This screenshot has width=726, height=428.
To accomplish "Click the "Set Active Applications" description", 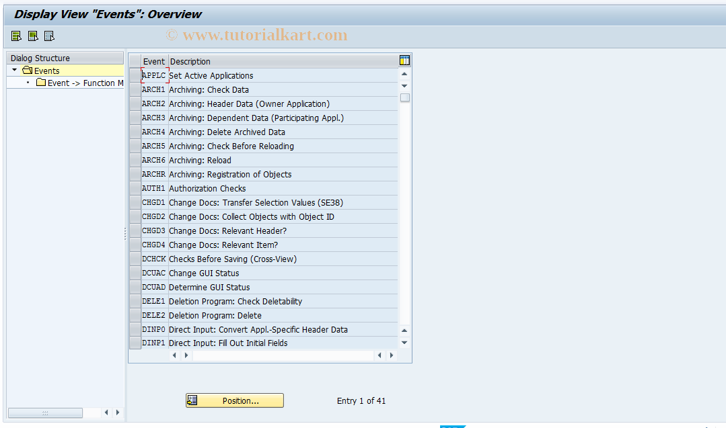I will [211, 75].
